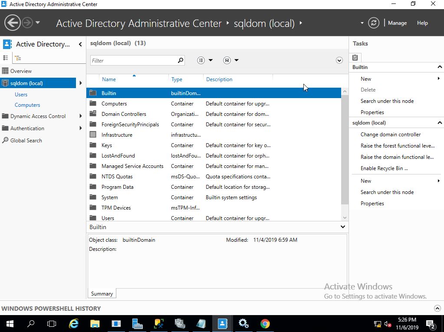This screenshot has width=444, height=332.
Task: Click the back navigation arrow
Action: point(12,23)
